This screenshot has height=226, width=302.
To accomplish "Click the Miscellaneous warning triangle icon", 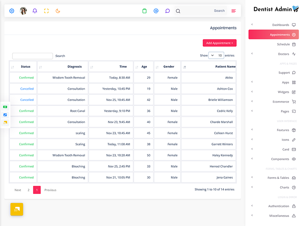I will point(294,215).
